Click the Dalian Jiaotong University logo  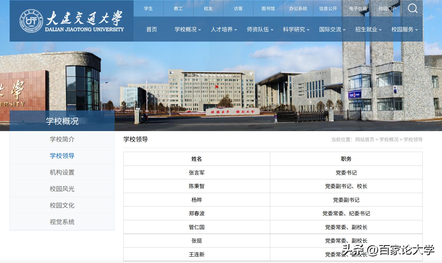point(72,21)
